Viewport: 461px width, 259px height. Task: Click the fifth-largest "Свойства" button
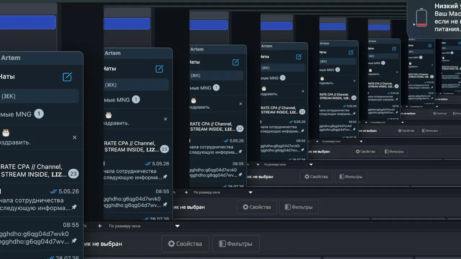pyautogui.click(x=406, y=131)
